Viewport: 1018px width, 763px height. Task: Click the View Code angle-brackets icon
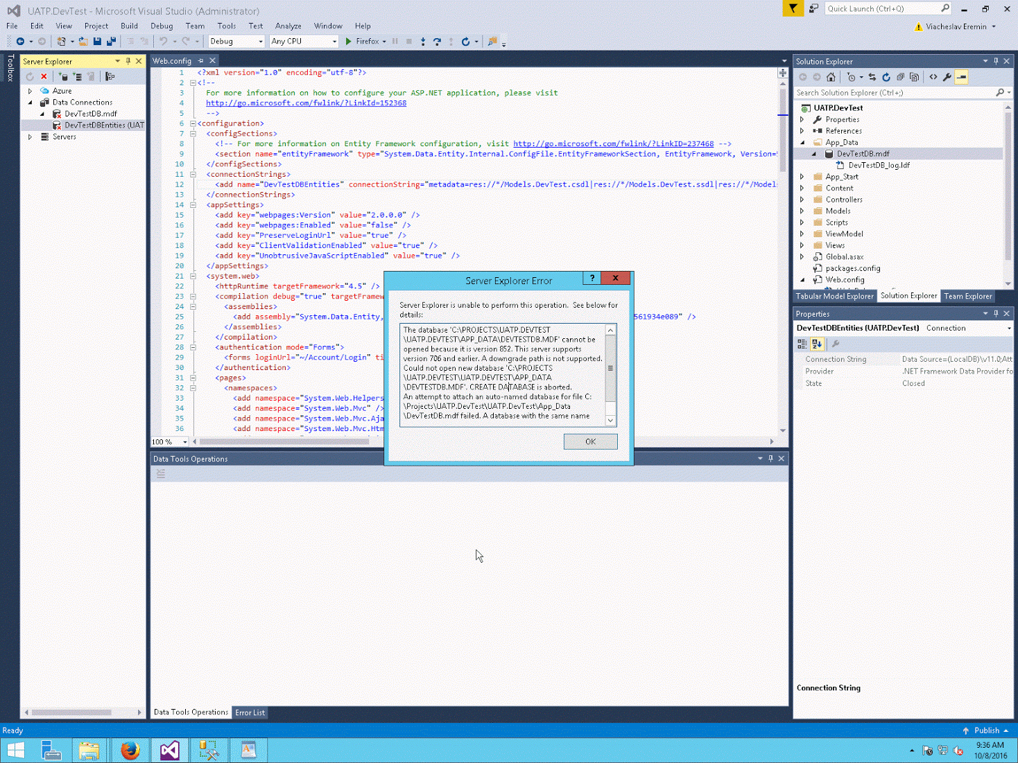pyautogui.click(x=933, y=77)
